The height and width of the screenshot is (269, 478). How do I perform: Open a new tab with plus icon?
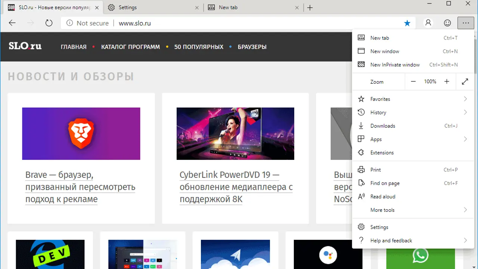pos(310,7)
